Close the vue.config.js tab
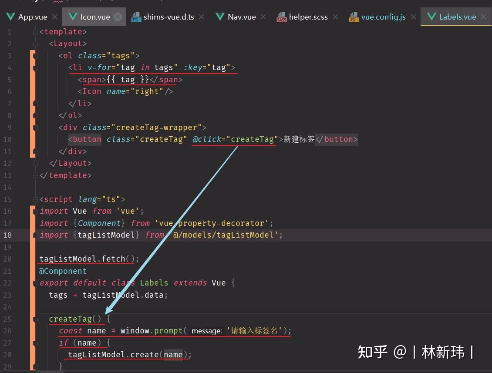The height and width of the screenshot is (373, 492). click(413, 17)
